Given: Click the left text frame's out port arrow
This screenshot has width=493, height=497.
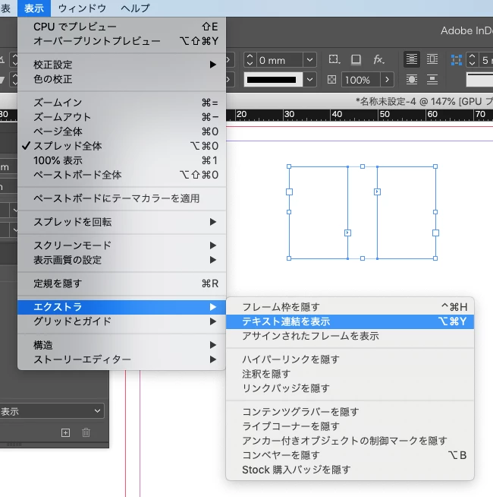Looking at the screenshot, I should coord(347,233).
